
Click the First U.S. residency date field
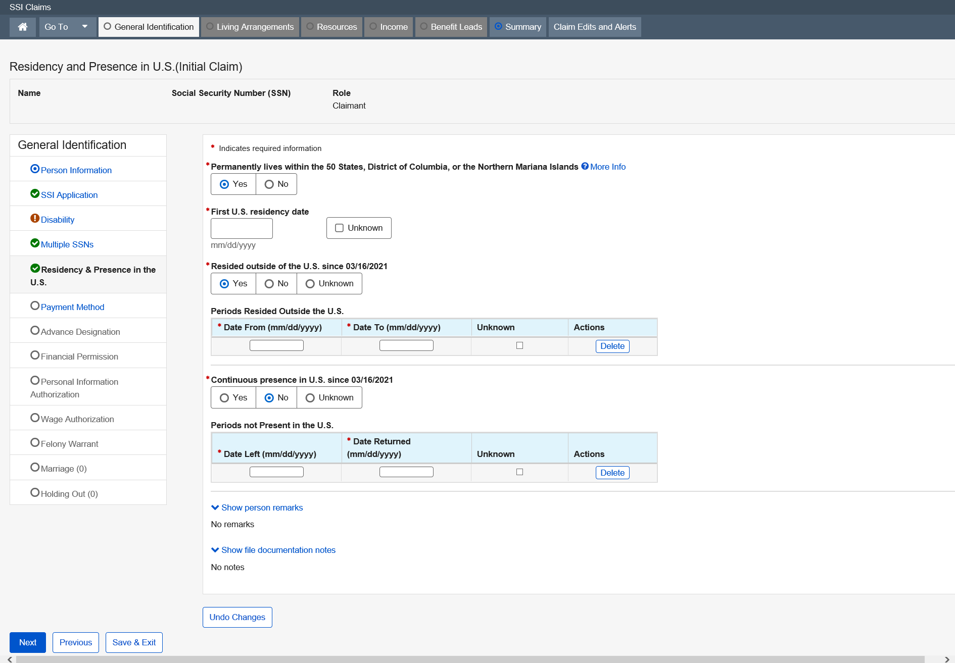[x=242, y=228]
